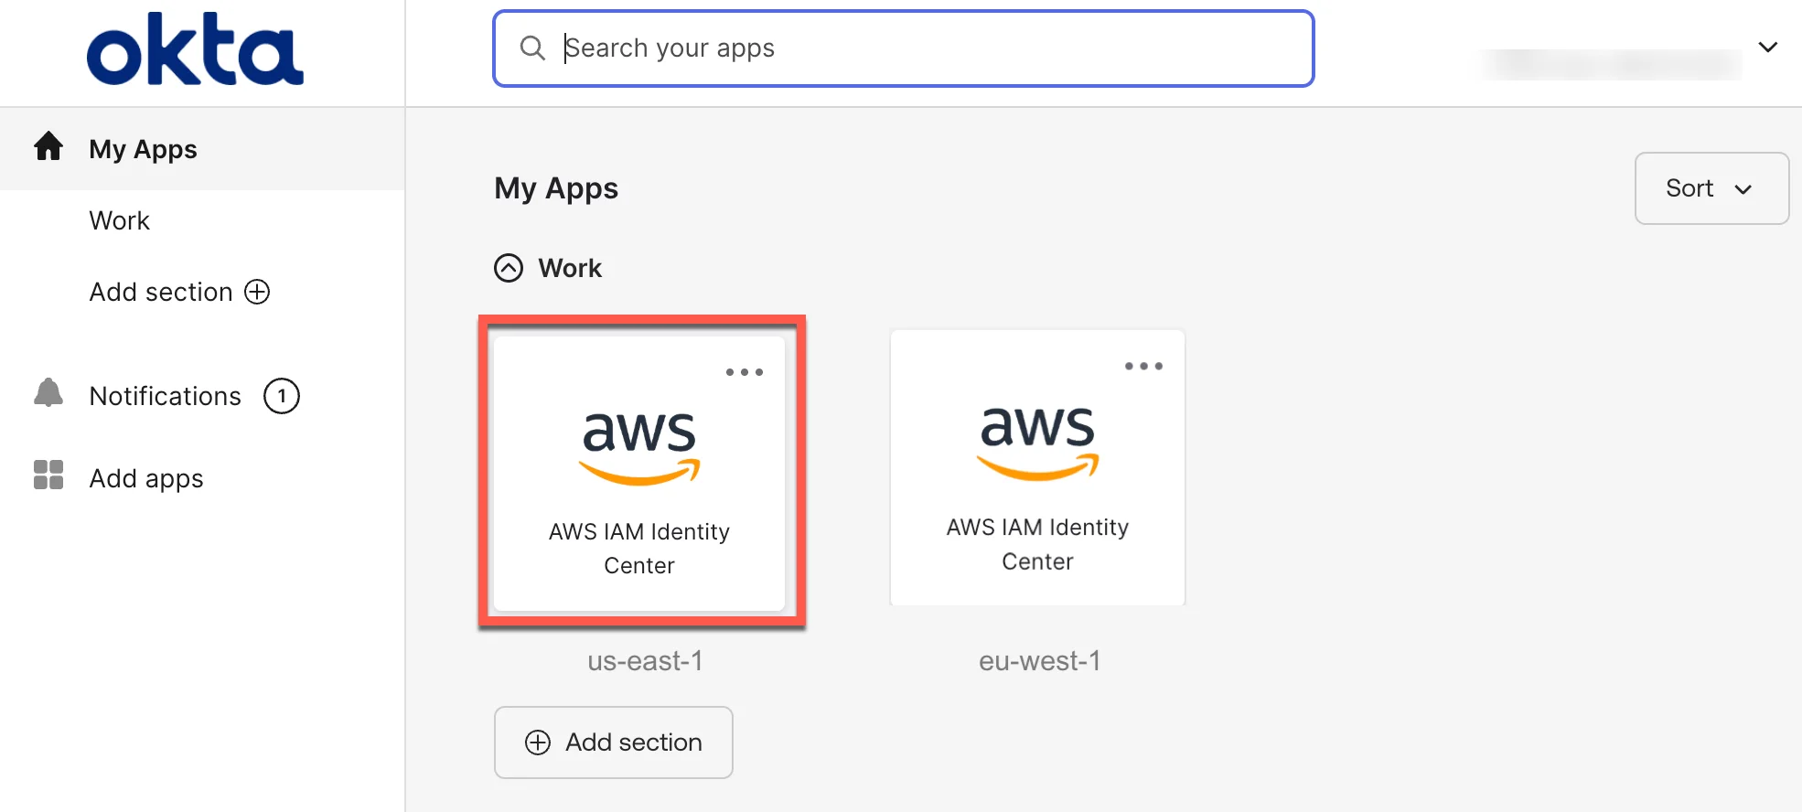The height and width of the screenshot is (812, 1802).
Task: Click the Add apps grid icon
Action: (48, 475)
